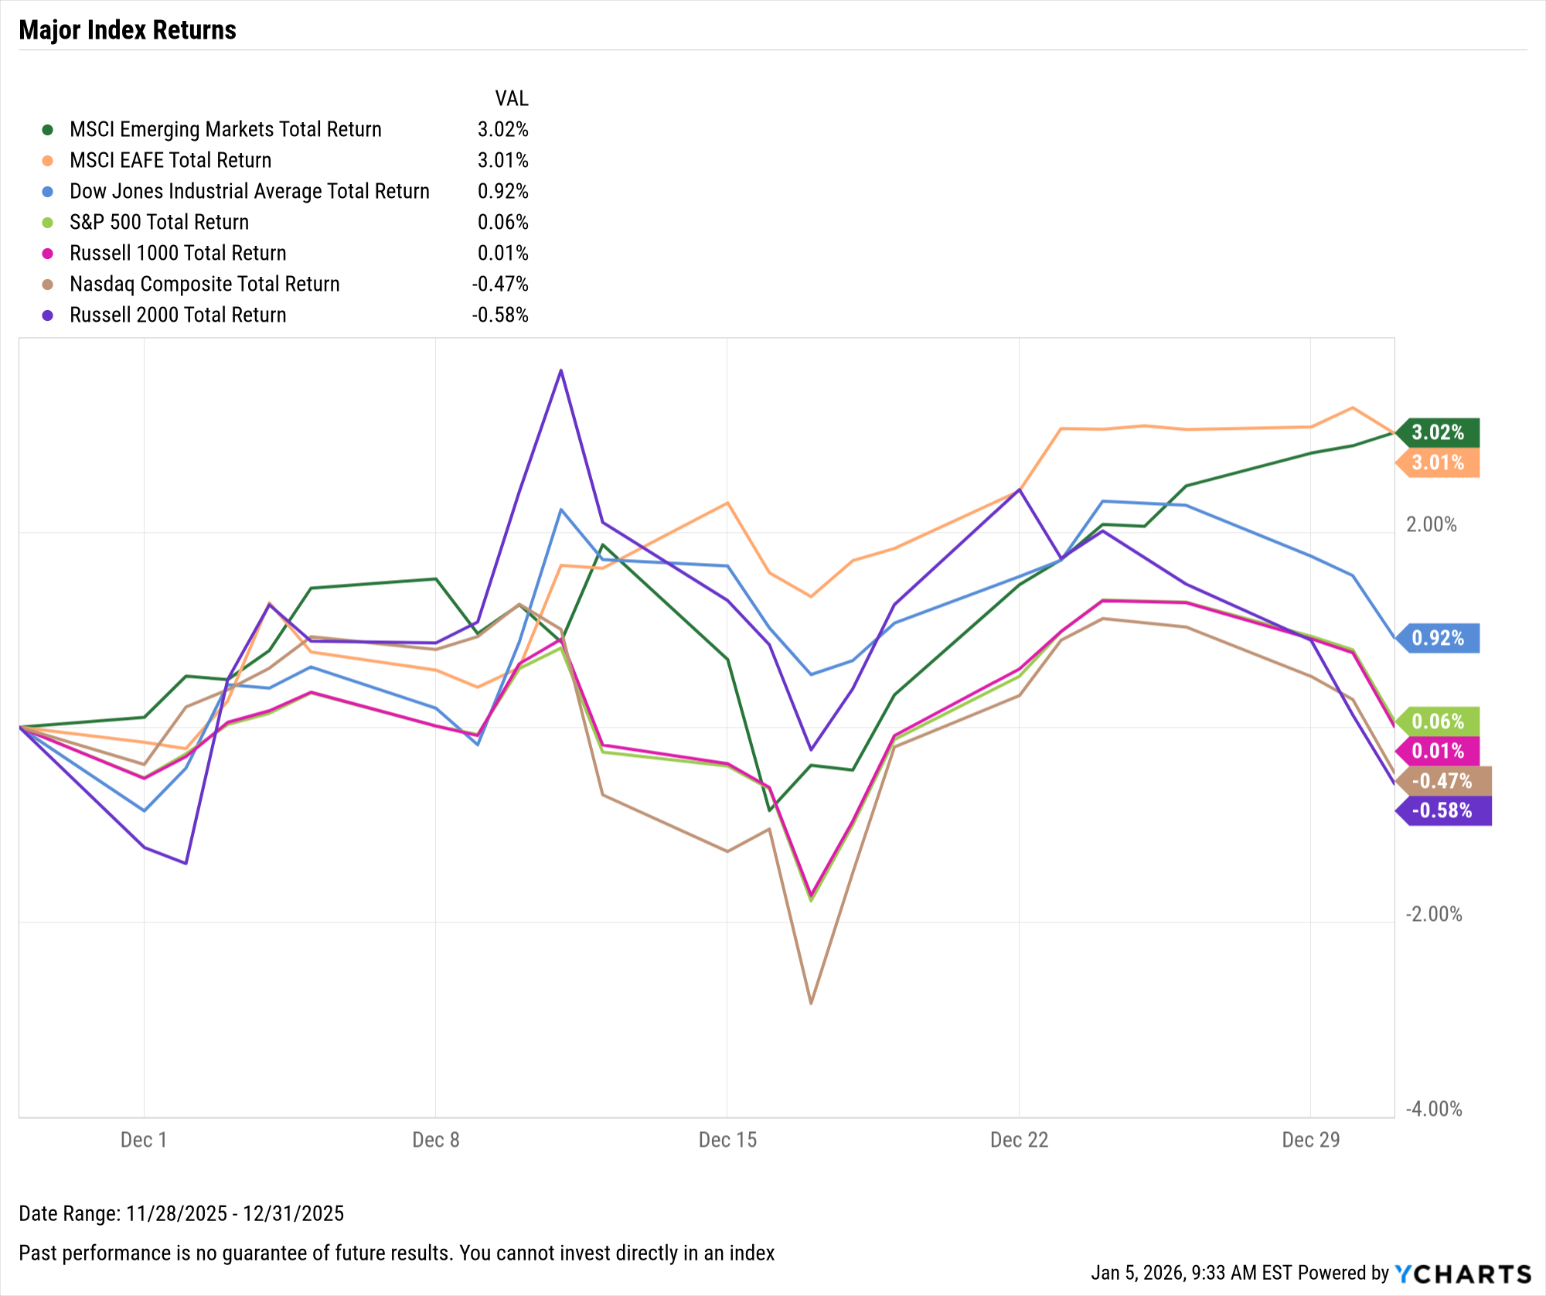Viewport: 1546px width, 1296px height.
Task: Click the tan -0.47% end-of-line flag
Action: (1442, 781)
